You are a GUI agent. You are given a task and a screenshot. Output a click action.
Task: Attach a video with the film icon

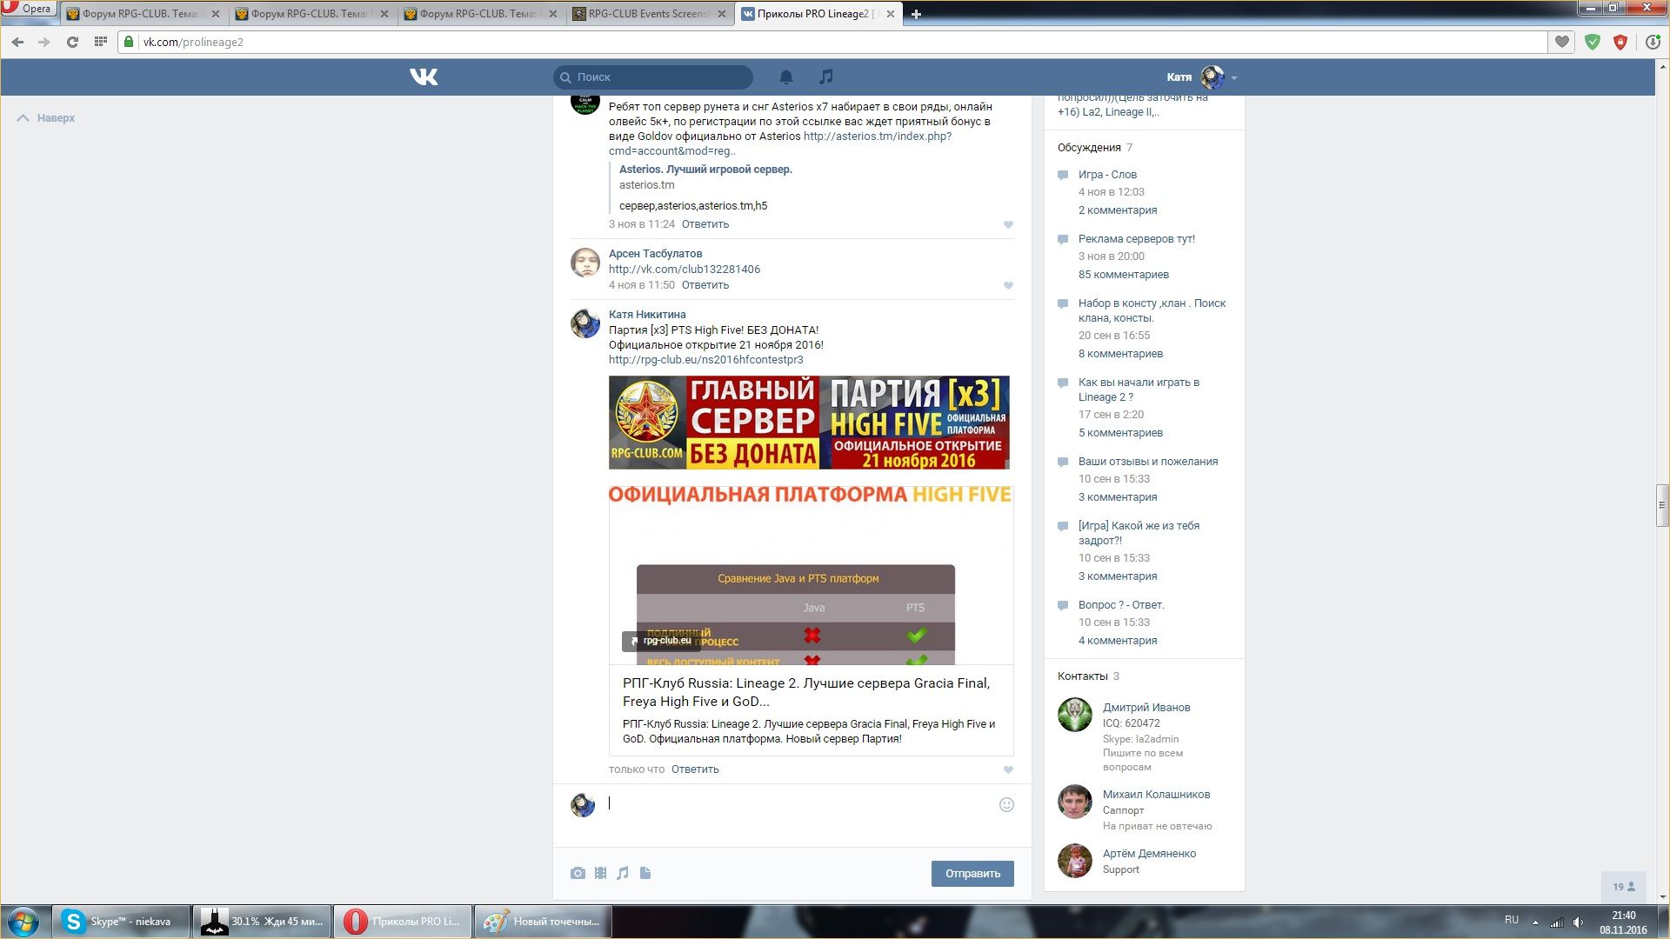(x=600, y=873)
